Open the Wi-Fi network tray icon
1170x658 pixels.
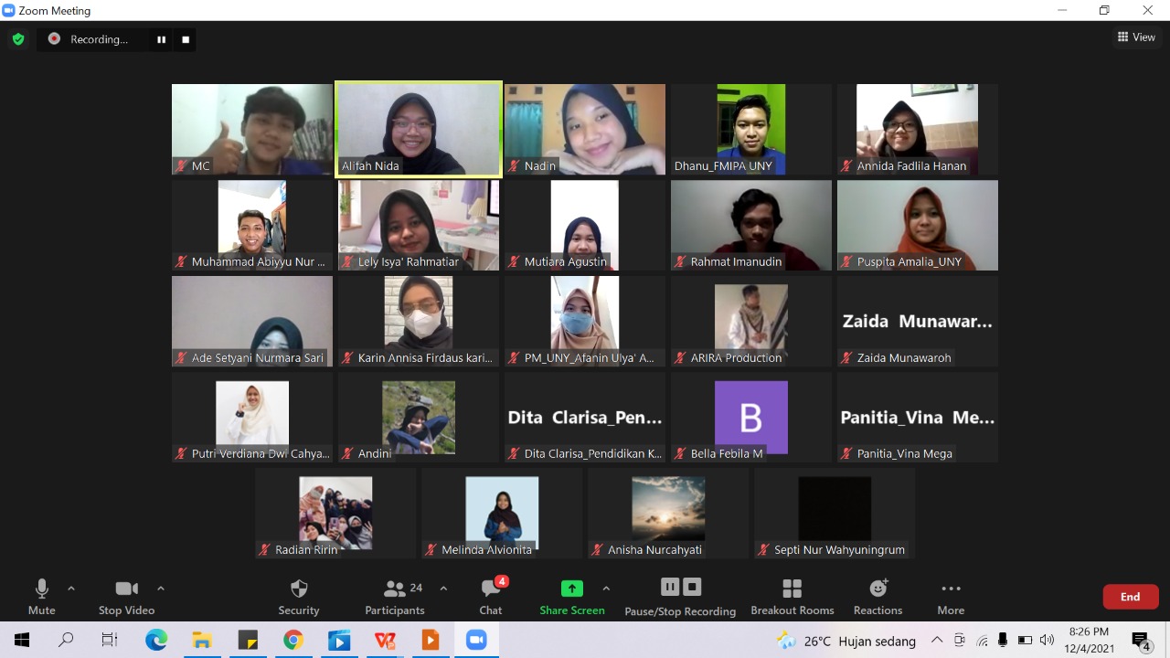click(983, 641)
